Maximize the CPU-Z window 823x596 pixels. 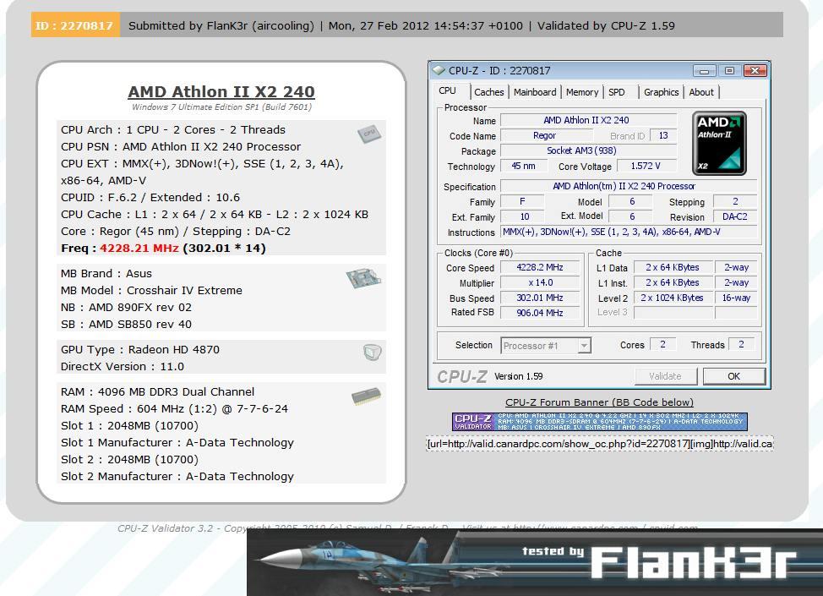click(729, 70)
